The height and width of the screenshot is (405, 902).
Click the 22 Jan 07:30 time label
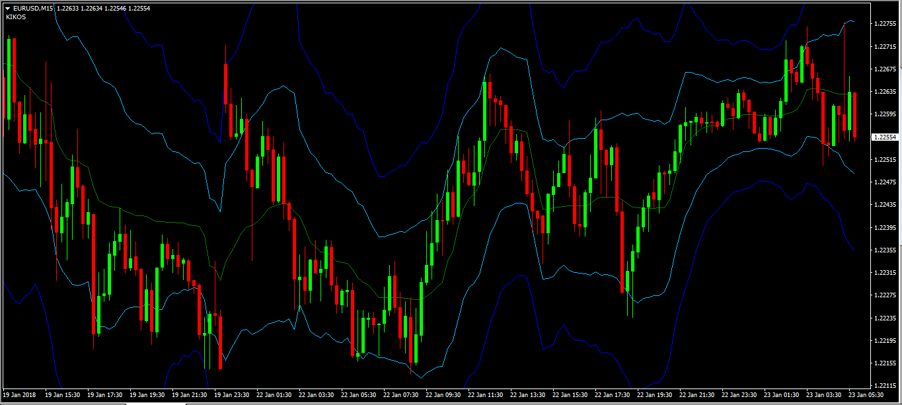pos(400,395)
